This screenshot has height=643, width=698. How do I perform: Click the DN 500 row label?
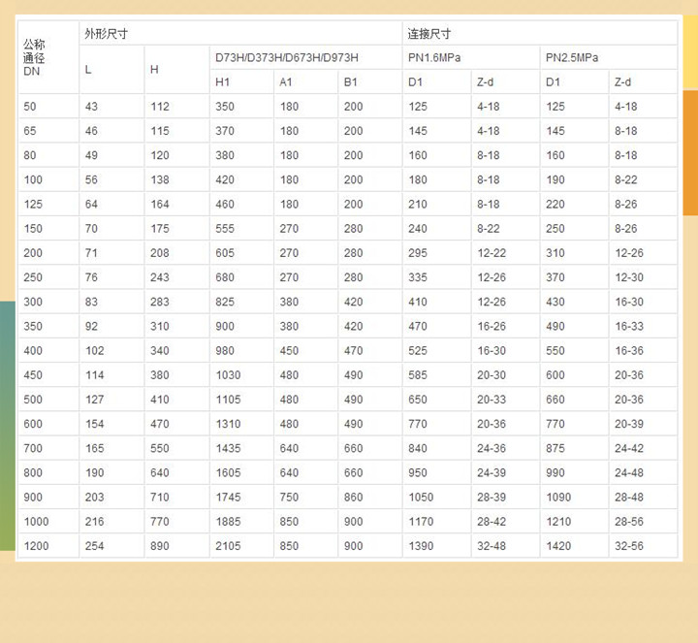33,400
